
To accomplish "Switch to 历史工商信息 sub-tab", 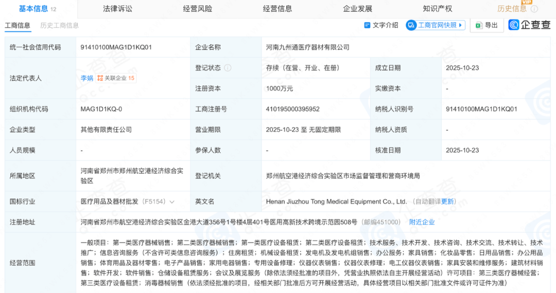I will pyautogui.click(x=60, y=26).
